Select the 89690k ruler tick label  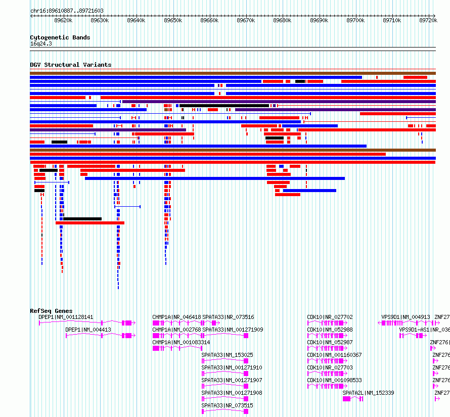coord(319,20)
